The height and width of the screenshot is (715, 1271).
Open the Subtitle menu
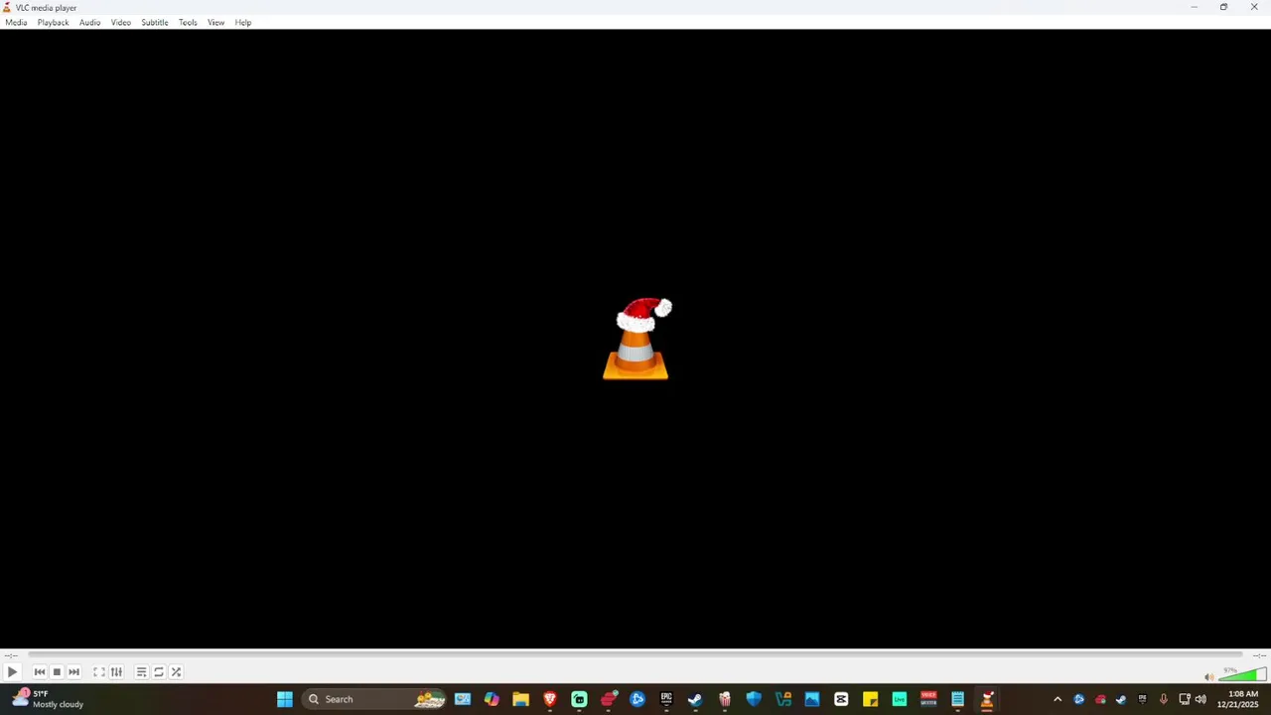[x=154, y=22]
